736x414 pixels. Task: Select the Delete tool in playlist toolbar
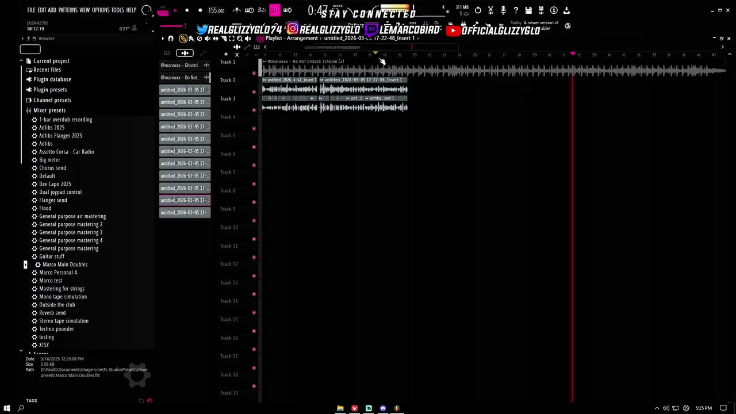[x=200, y=39]
